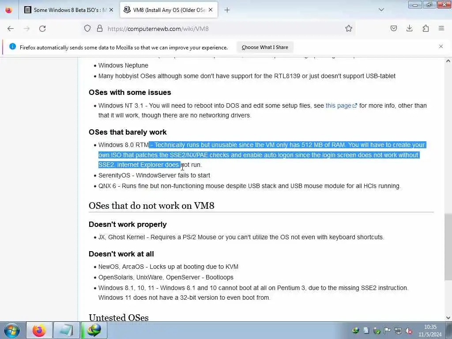This screenshot has height=339, width=452.
Task: Click the muted volume tray icon
Action: click(x=408, y=331)
